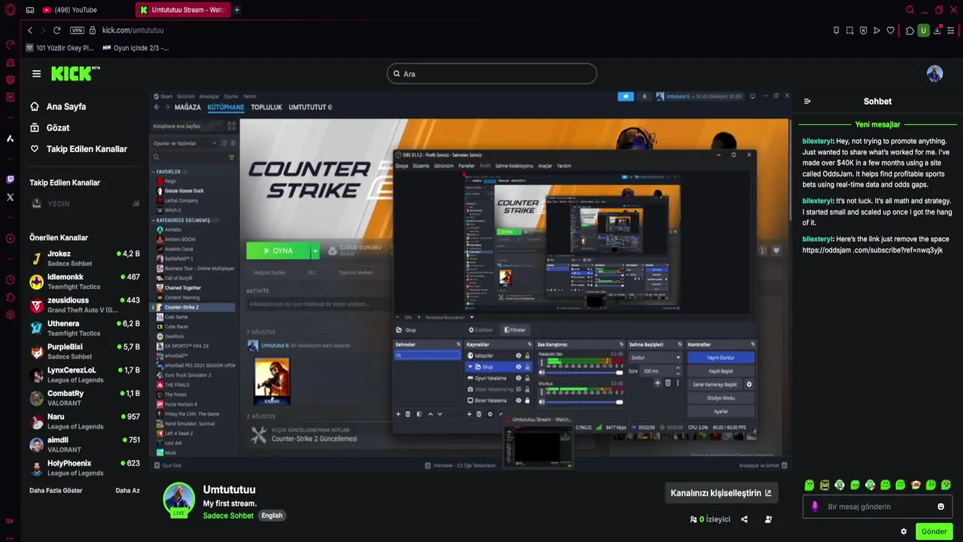963x542 pixels.
Task: Open Masaüstü Ses options dots menu
Action: 541,363
